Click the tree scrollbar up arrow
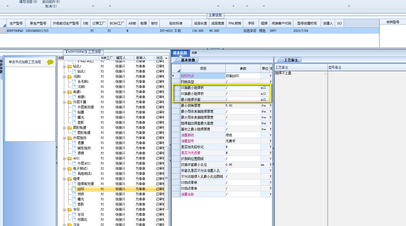The height and width of the screenshot is (226, 406). [x=166, y=58]
